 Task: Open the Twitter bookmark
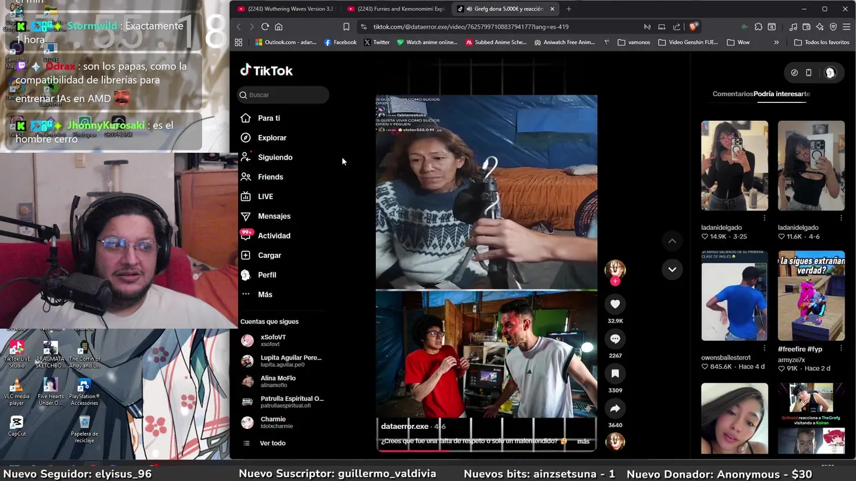377,42
